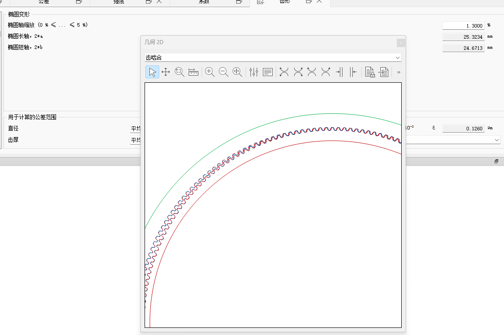Undock the 系数 tab with float icon
Screen dimensions: 504x335
(x=239, y=2)
